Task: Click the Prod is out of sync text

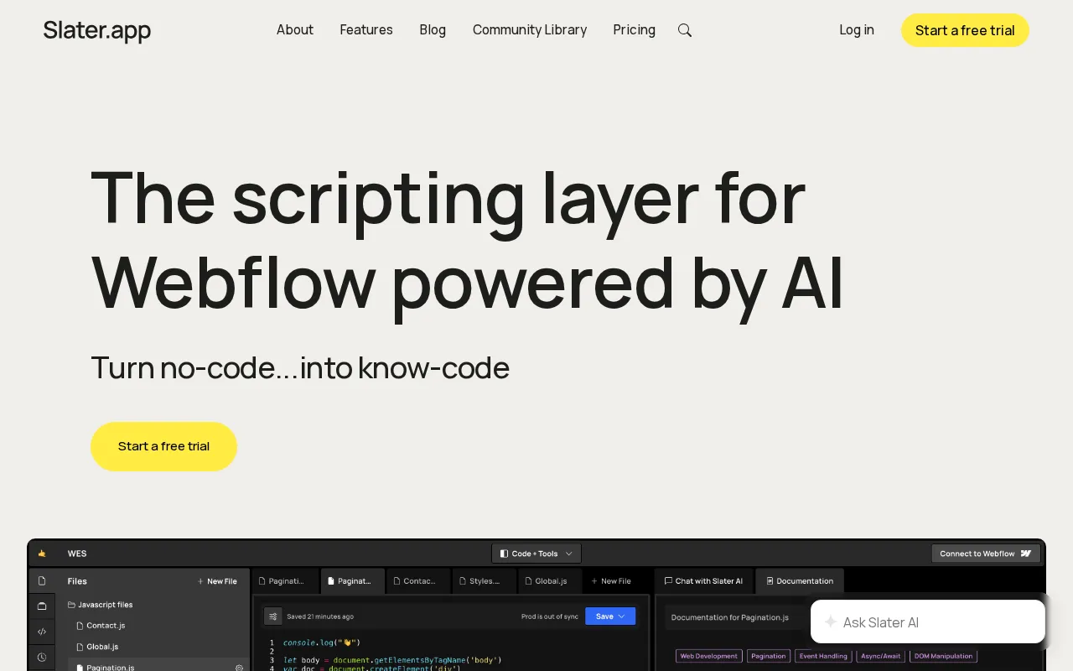Action: click(550, 616)
